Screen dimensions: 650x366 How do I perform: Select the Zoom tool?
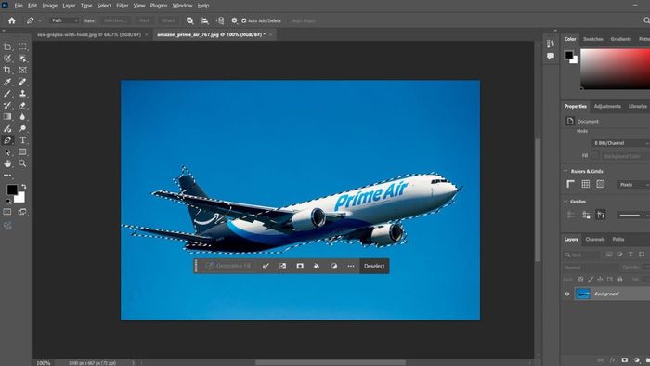click(x=22, y=163)
